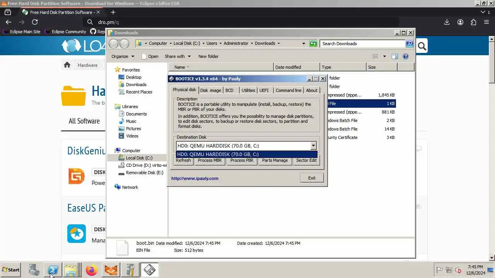Viewport: 495px width, 278px height.
Task: Click the New folder button
Action: (x=208, y=56)
